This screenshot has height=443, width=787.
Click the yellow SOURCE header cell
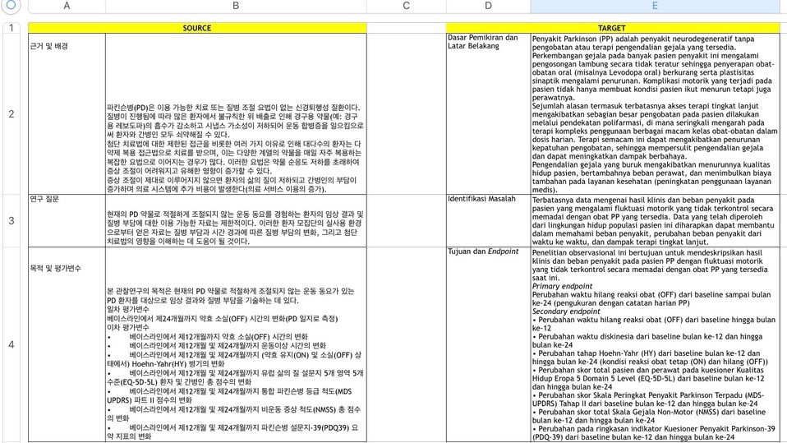[197, 28]
